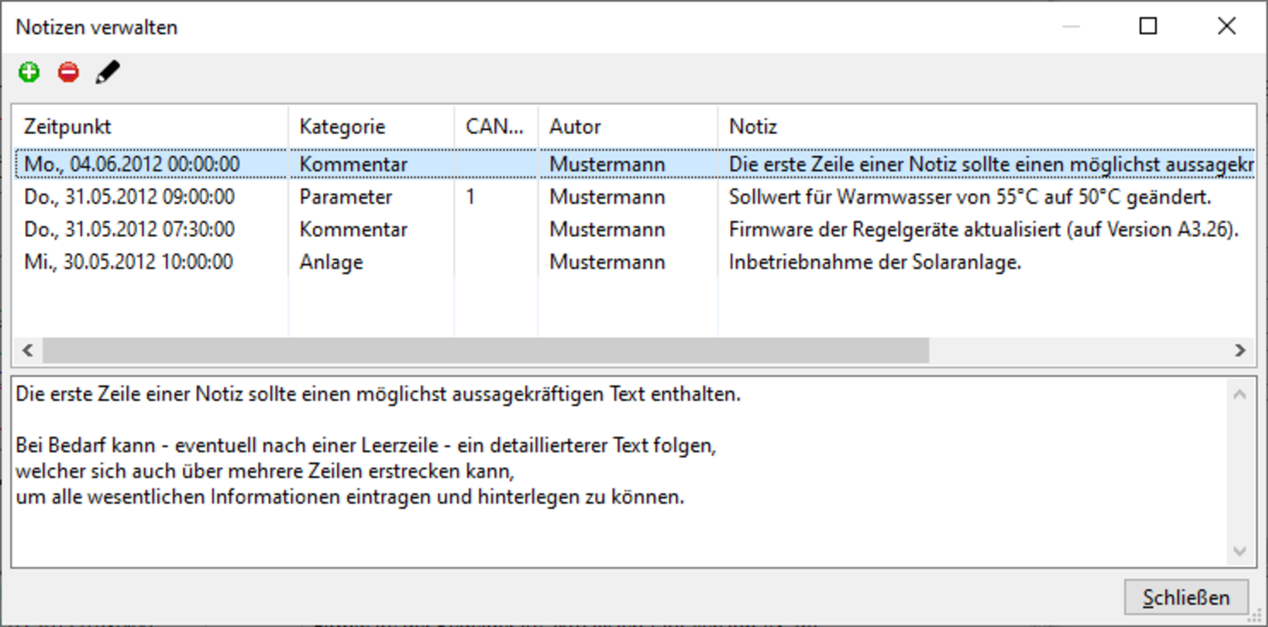The height and width of the screenshot is (627, 1268).
Task: Click the horizontal scrollbar thumb
Action: pyautogui.click(x=485, y=350)
